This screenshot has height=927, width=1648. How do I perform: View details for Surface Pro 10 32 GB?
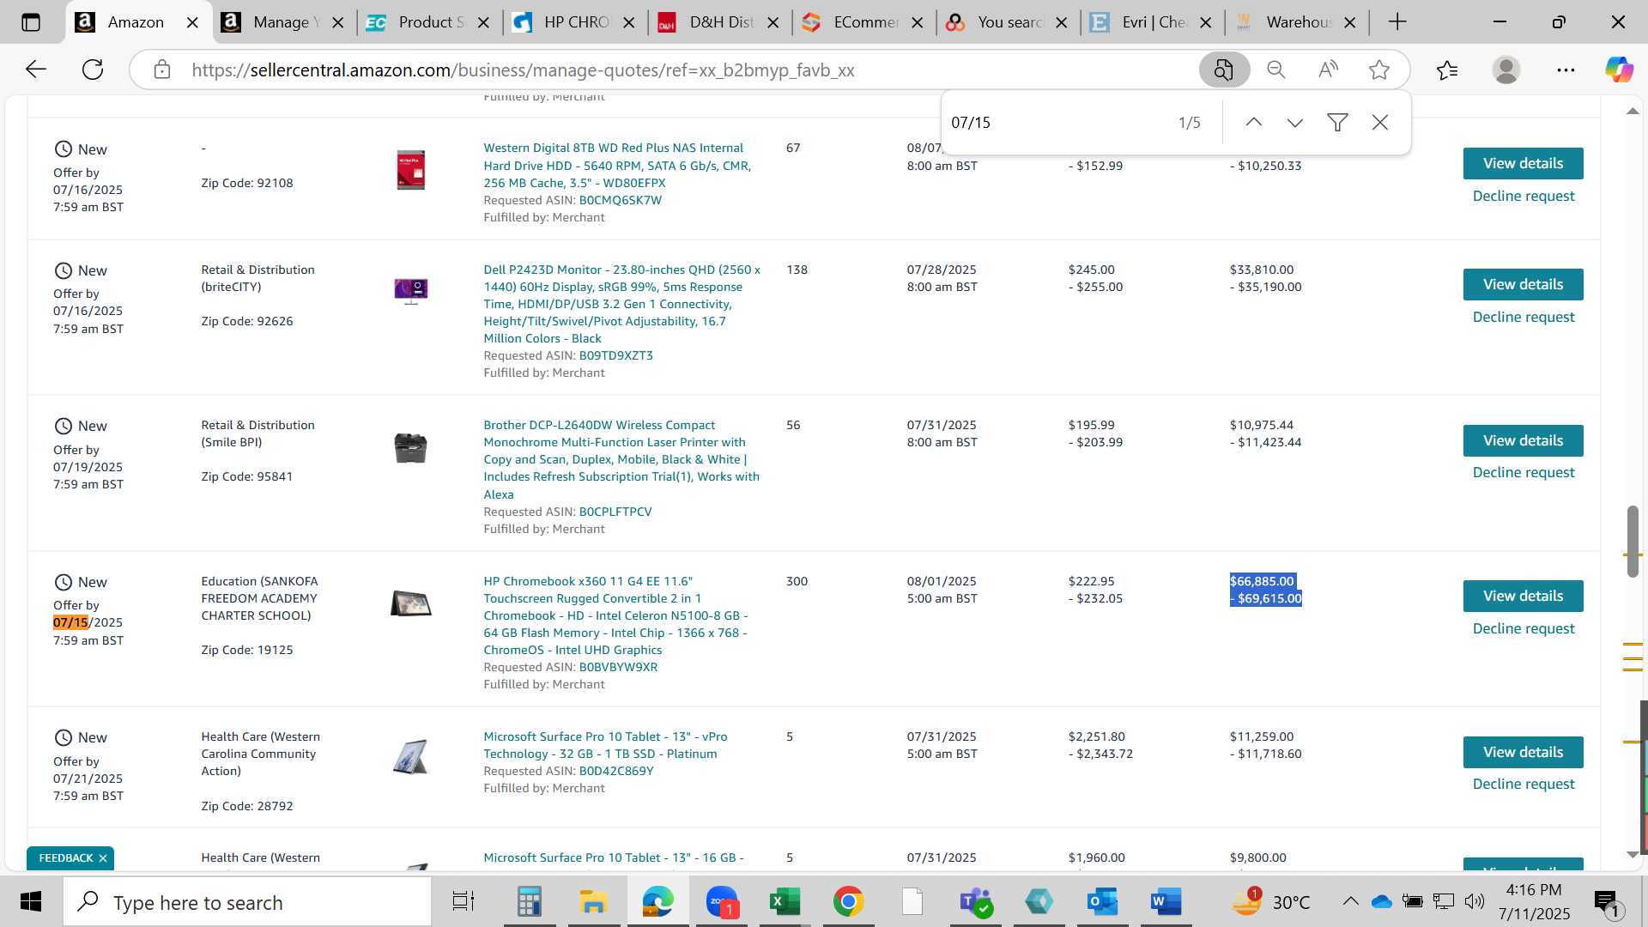tap(1523, 752)
